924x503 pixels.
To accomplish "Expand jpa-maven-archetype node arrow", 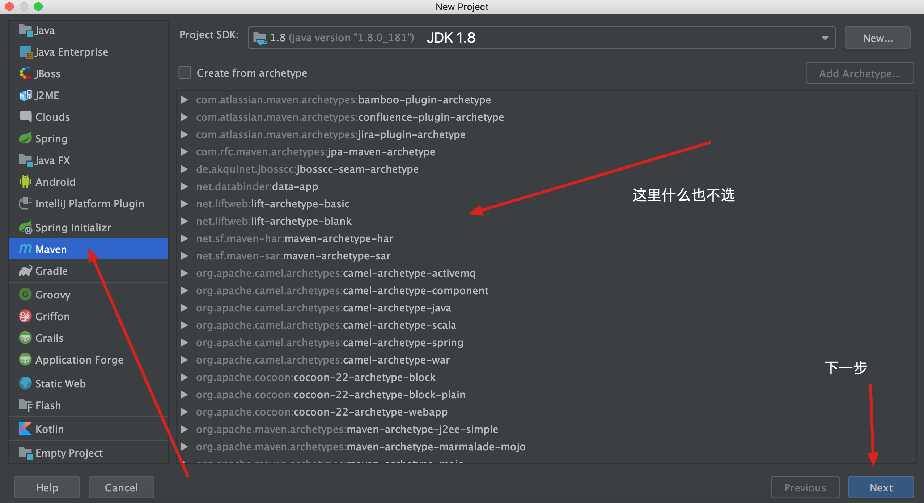I will pos(184,152).
